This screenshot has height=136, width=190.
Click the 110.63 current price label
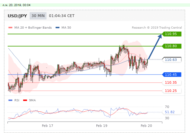pyautogui.click(x=172, y=60)
